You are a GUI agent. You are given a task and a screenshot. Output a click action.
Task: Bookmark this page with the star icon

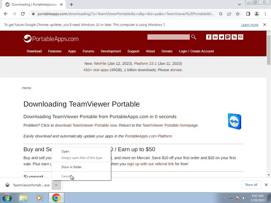click(238, 14)
